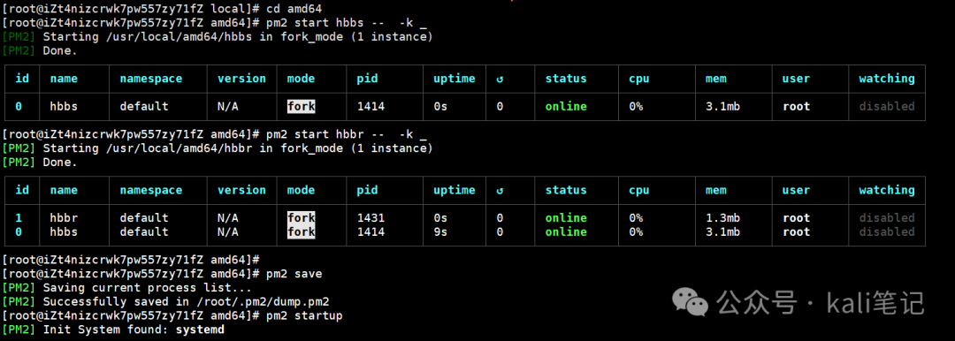Click 'namespace' header of table listing hbbr

click(x=151, y=190)
